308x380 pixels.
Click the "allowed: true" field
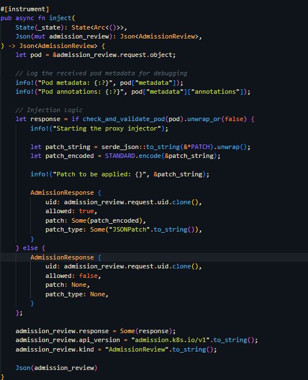click(x=69, y=211)
